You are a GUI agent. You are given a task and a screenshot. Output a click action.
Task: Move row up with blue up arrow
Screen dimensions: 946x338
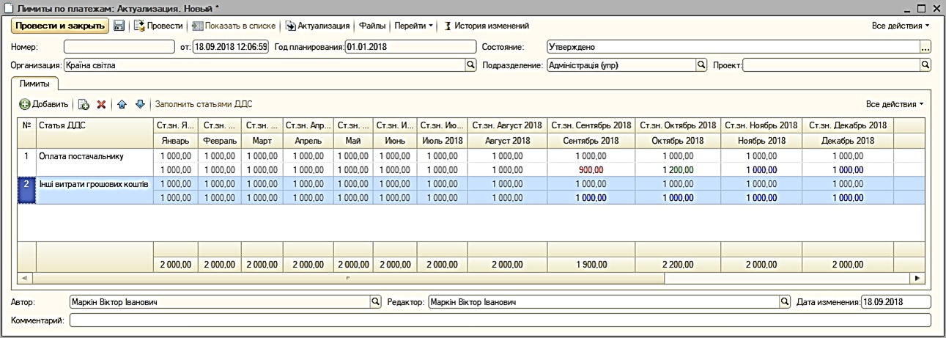pos(122,104)
